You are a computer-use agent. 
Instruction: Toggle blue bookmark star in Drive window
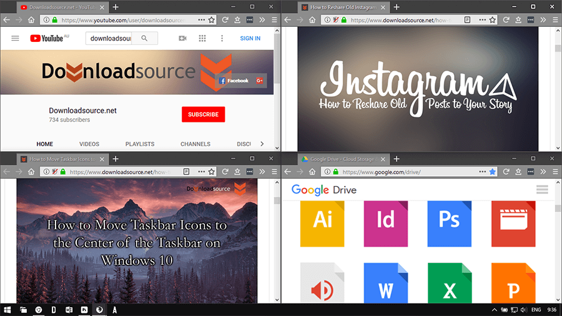point(493,172)
